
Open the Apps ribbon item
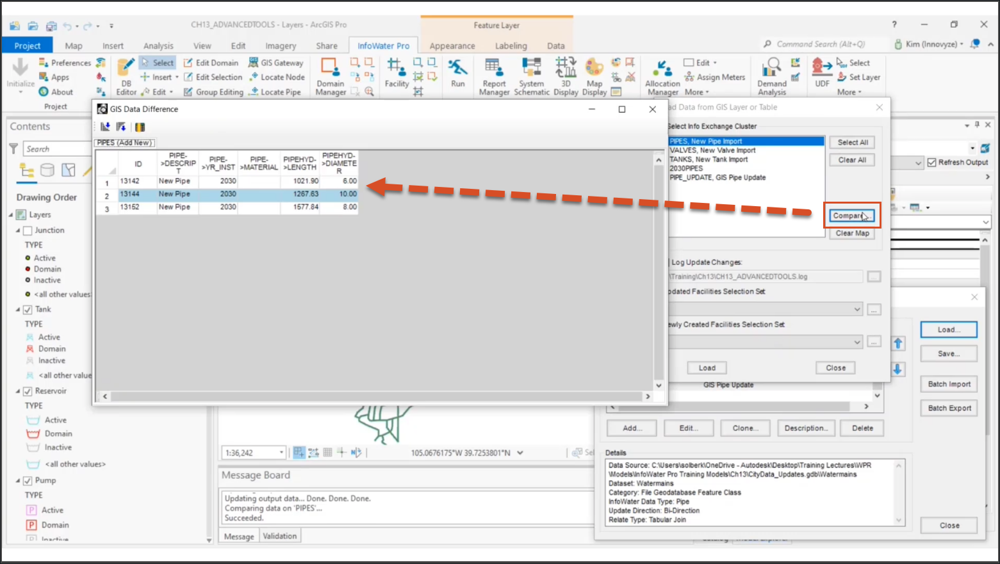[x=54, y=77]
